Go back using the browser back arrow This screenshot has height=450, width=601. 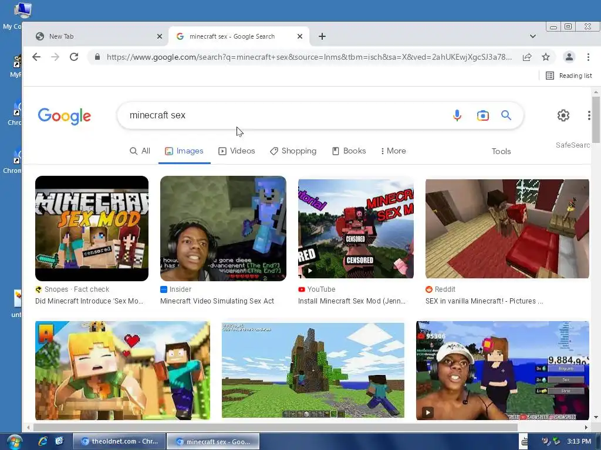pos(36,57)
